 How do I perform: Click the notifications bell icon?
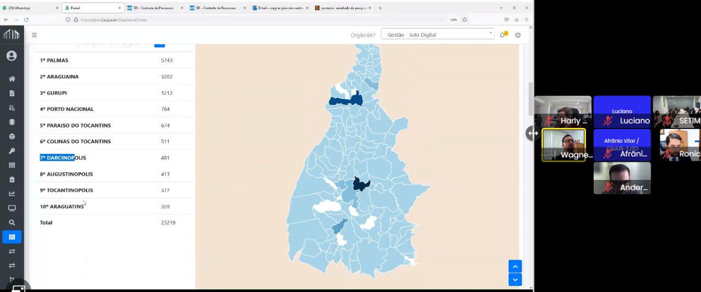pyautogui.click(x=502, y=35)
